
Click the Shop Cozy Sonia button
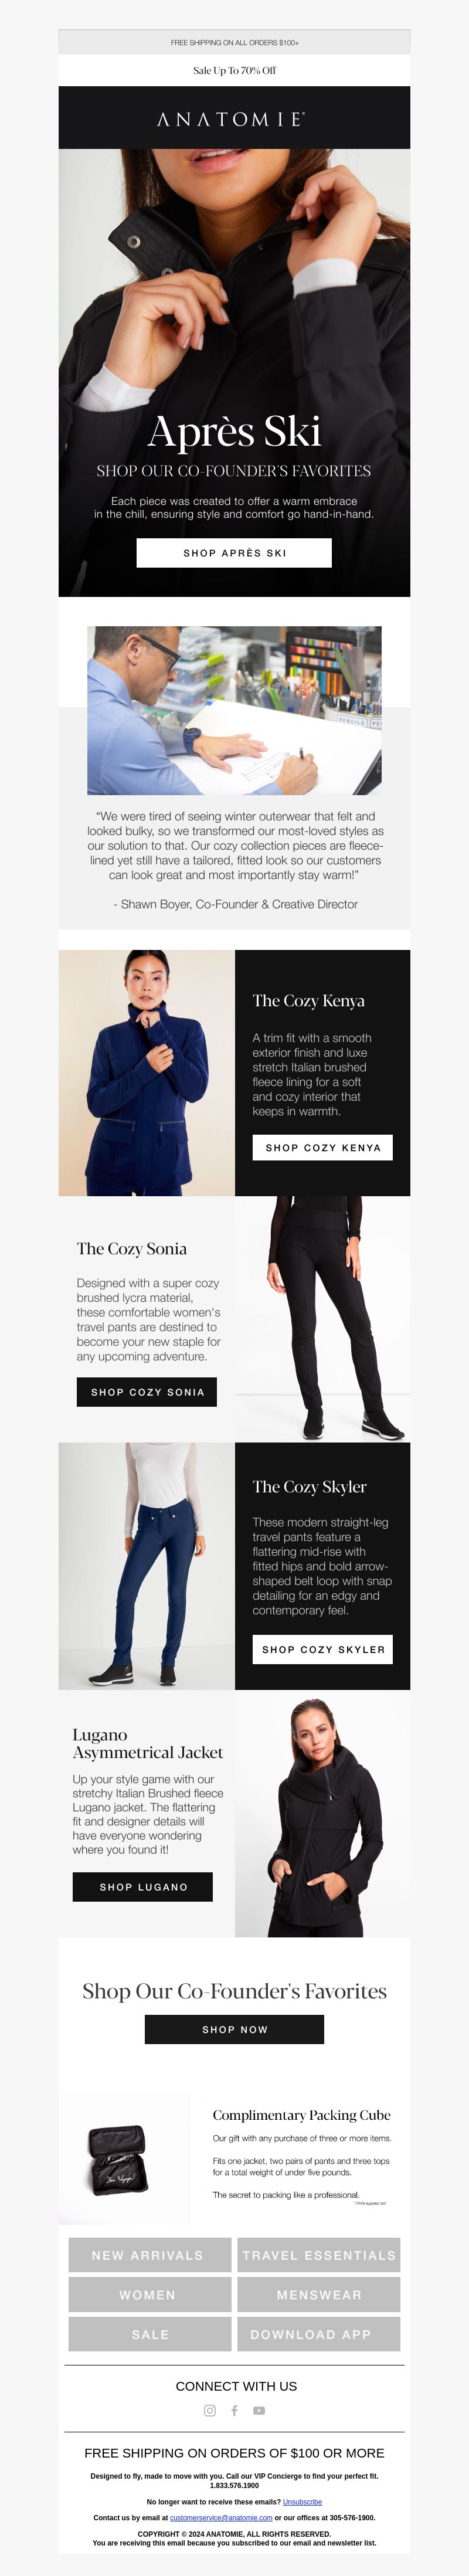pos(147,1392)
